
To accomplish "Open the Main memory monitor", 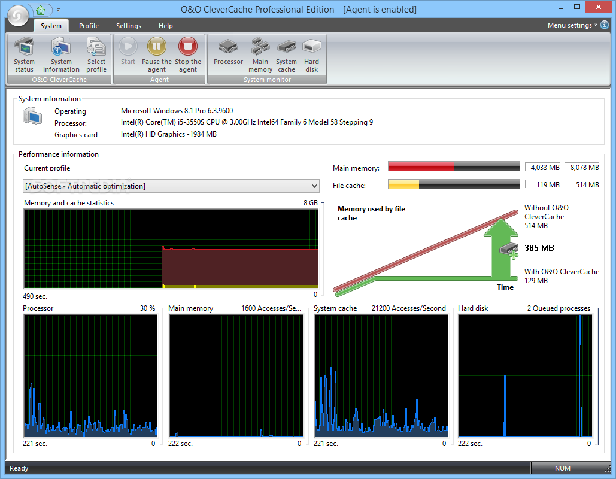I will coord(260,55).
